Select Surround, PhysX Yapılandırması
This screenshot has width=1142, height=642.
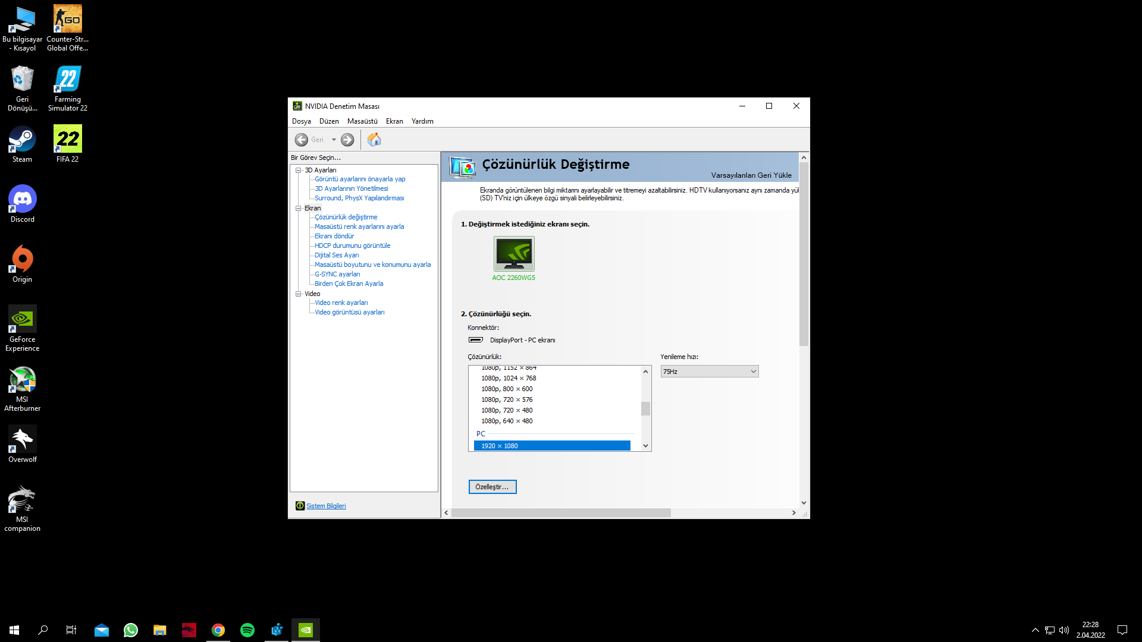click(x=359, y=198)
